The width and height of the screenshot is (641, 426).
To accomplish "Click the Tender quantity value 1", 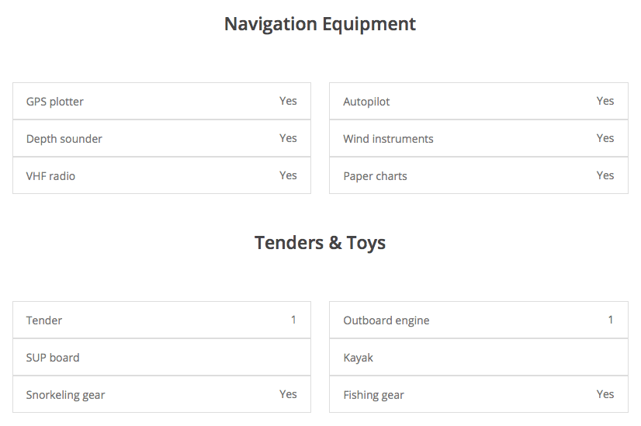I will pyautogui.click(x=293, y=320).
